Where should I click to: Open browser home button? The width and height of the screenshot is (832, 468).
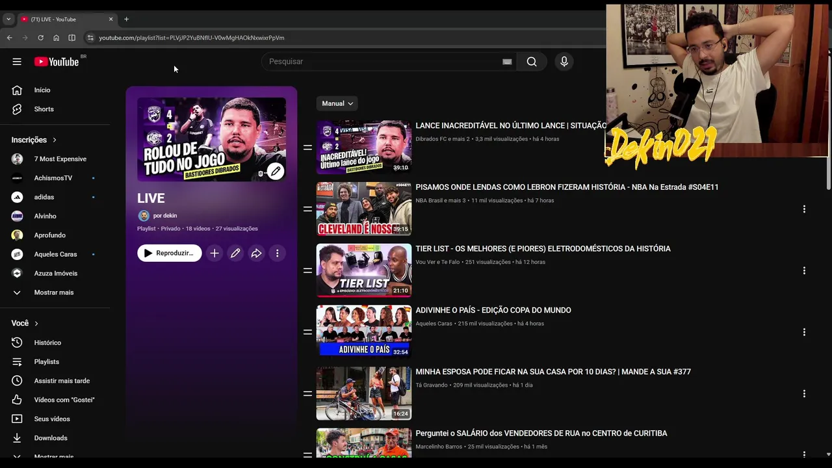click(x=56, y=38)
